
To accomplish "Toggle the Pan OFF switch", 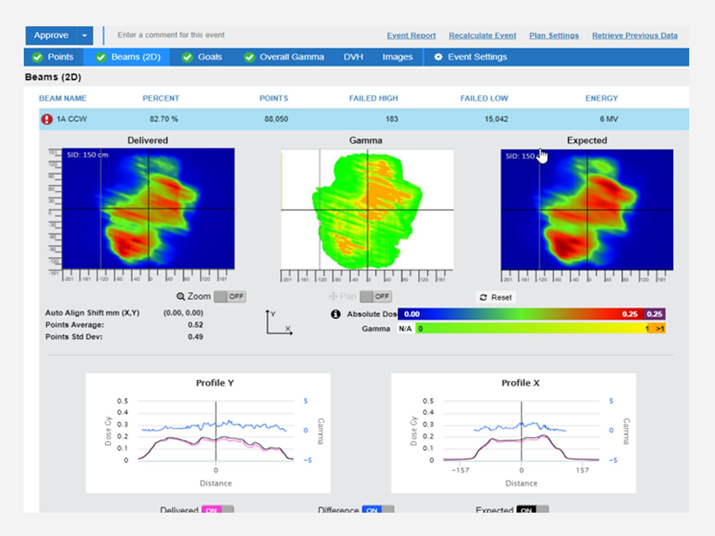I will [376, 297].
